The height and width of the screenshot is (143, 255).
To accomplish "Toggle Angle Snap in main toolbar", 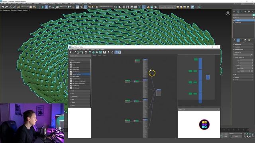I will pyautogui.click(x=85, y=7).
